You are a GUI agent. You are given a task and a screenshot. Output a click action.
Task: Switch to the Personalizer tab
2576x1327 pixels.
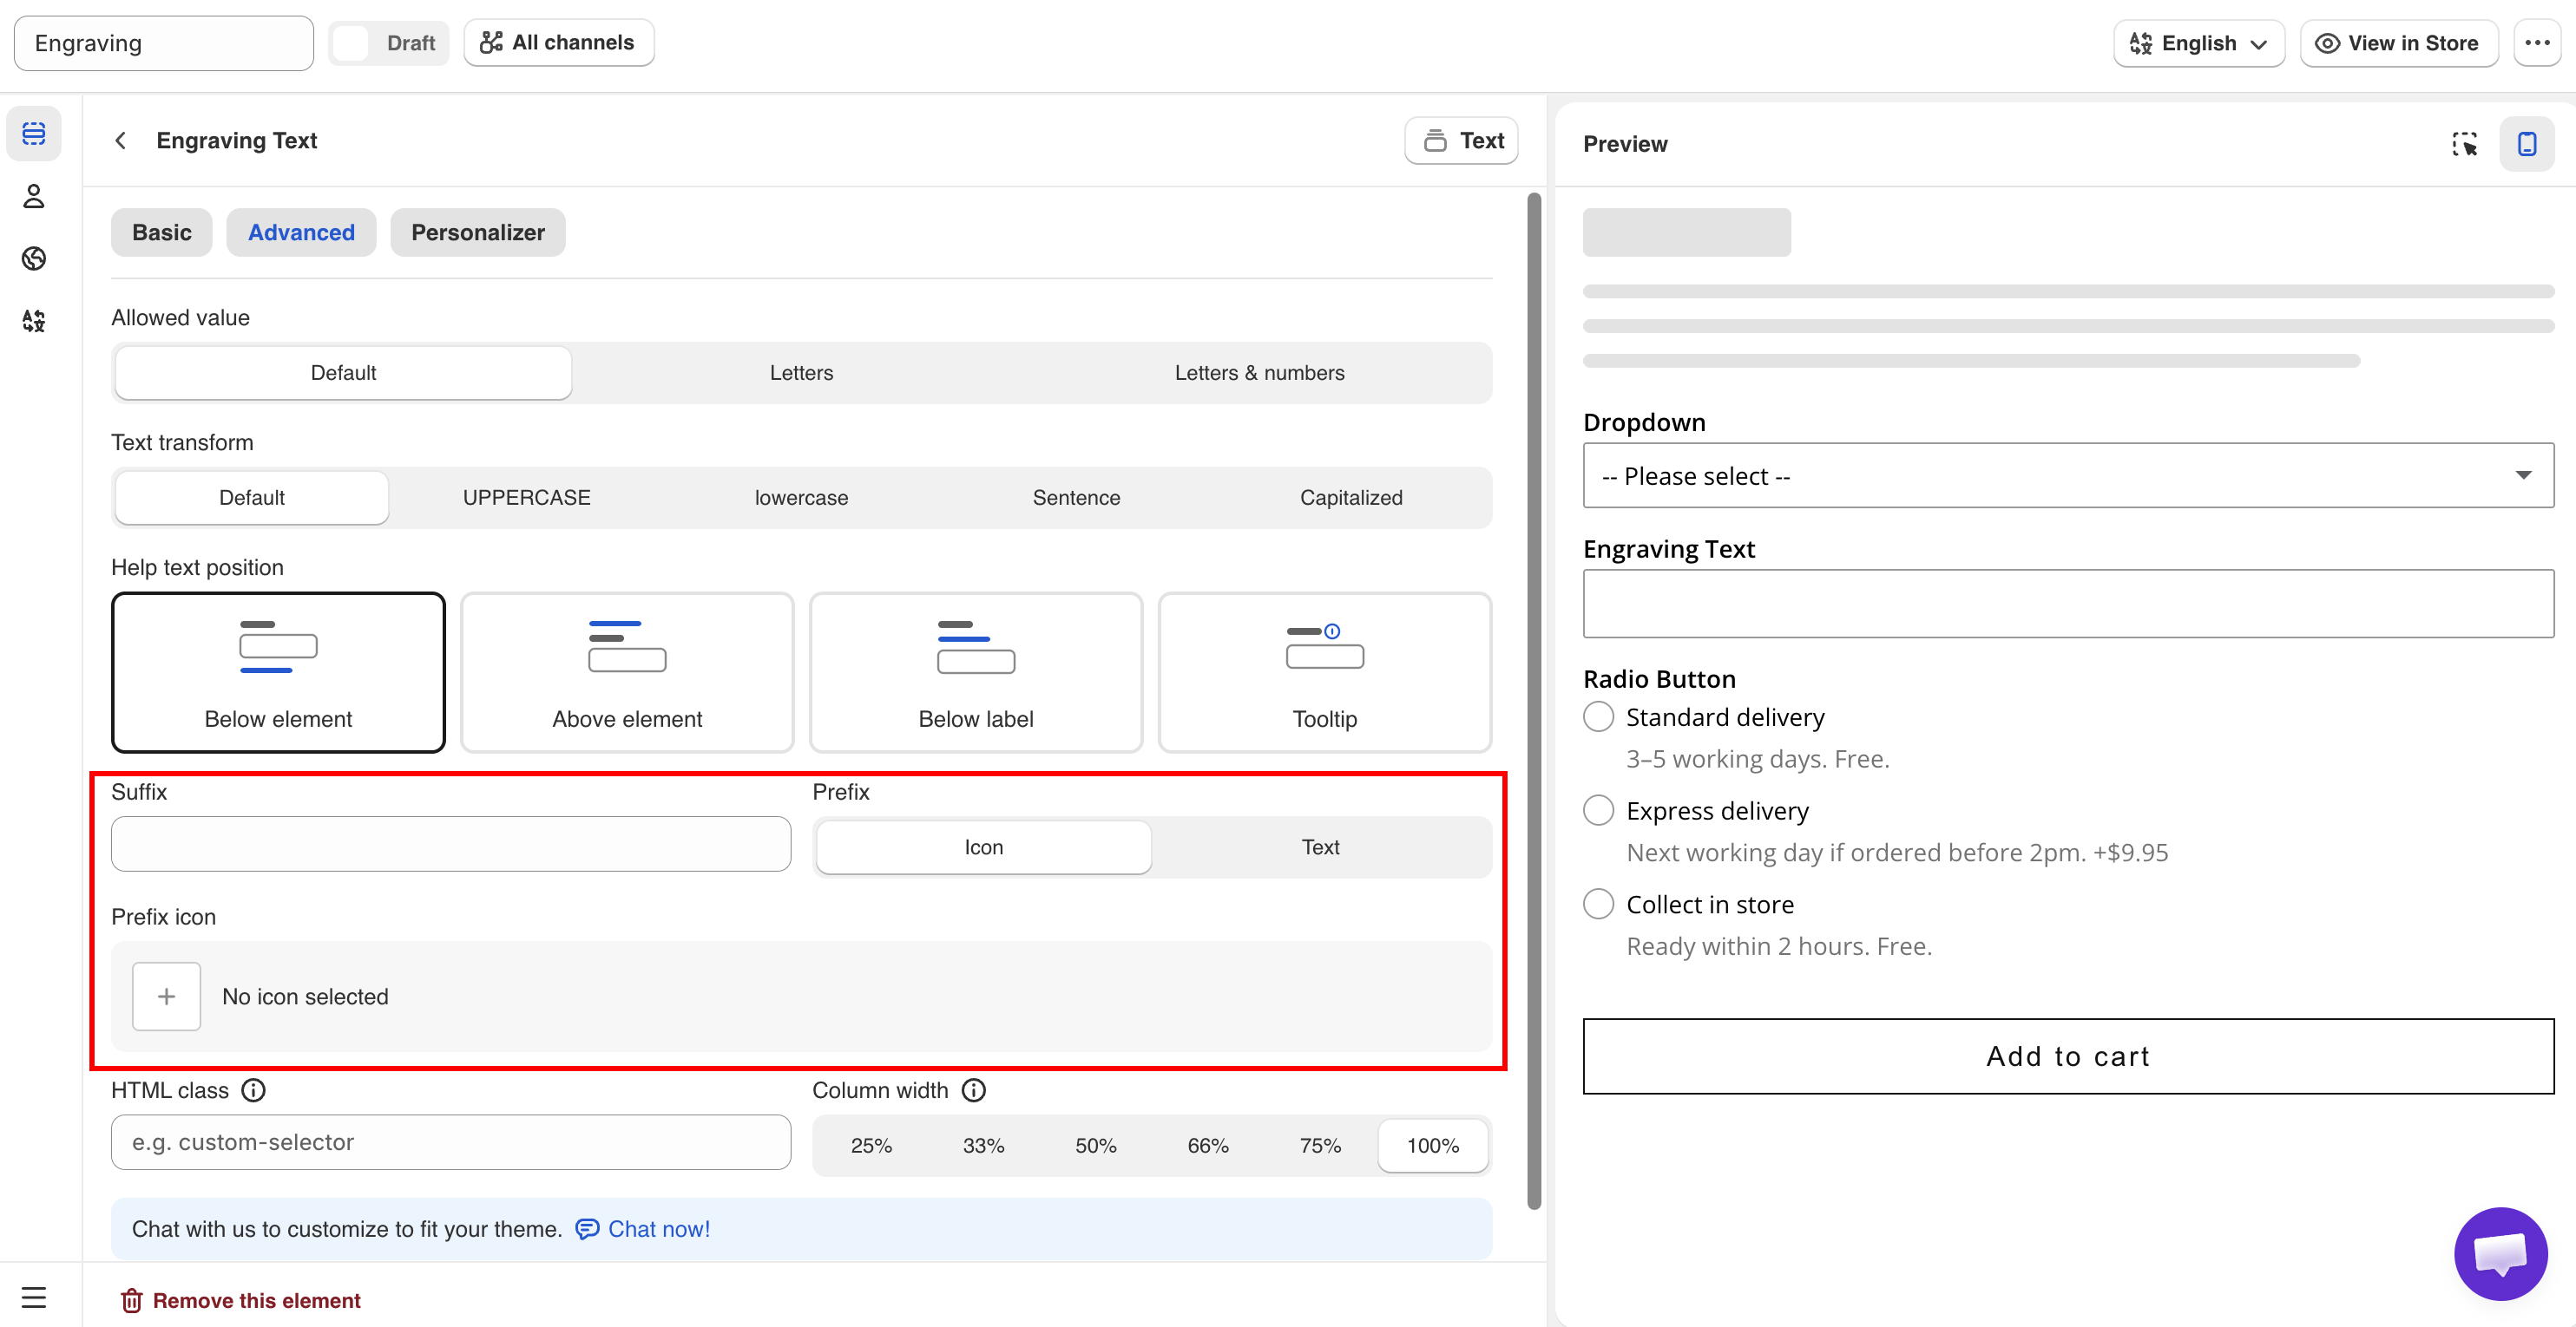tap(478, 232)
